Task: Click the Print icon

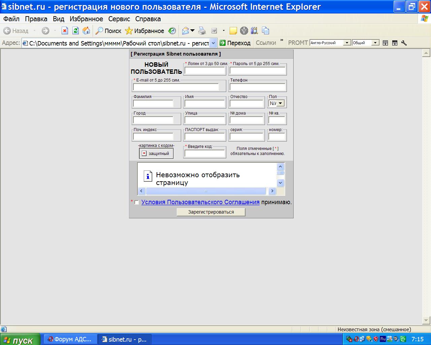Action: click(x=202, y=31)
